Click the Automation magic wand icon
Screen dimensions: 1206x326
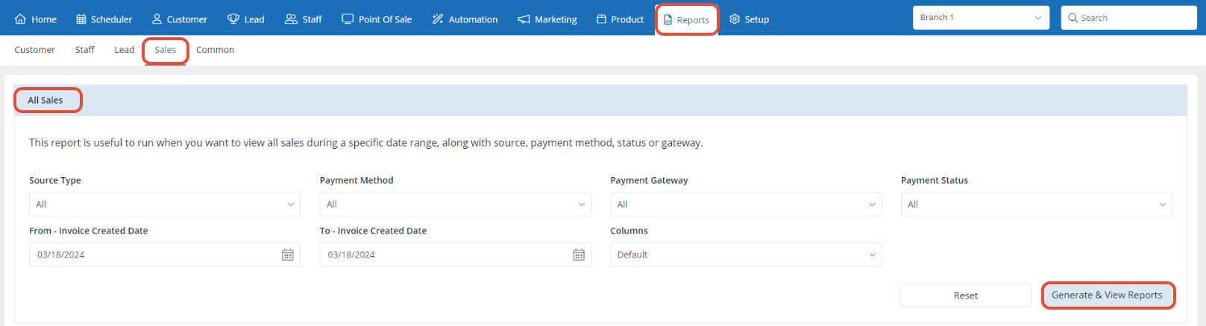pyautogui.click(x=438, y=19)
